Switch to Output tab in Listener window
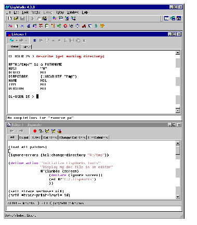Image resolution: width=197 pixels, height=225 pixels. click(27, 47)
